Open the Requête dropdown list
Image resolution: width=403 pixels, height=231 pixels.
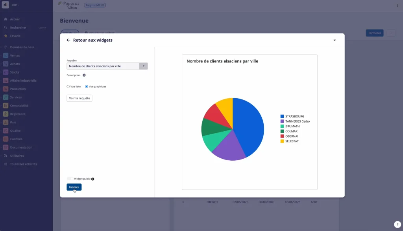coord(143,66)
